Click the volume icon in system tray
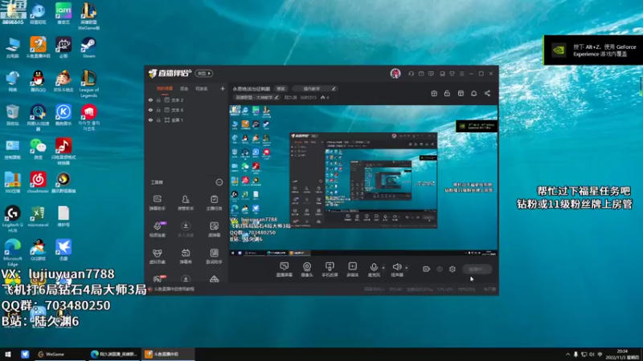 592,355
